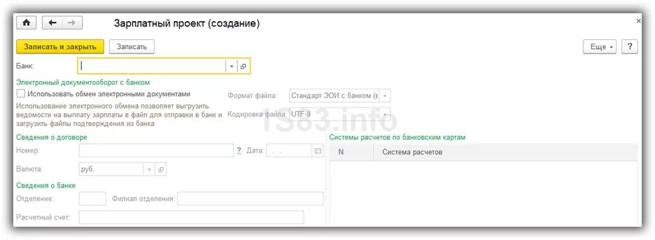Image resolution: width=655 pixels, height=240 pixels.
Task: Close the form with the X
Action: coord(638,21)
